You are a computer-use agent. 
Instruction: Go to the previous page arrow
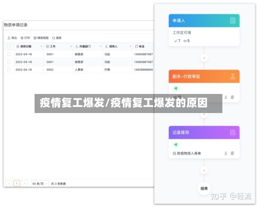coord(9,184)
